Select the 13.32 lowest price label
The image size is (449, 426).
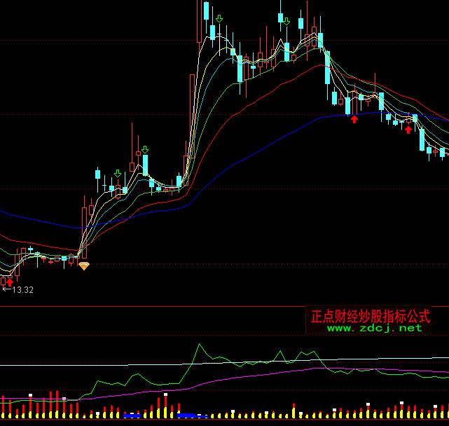pyautogui.click(x=22, y=290)
